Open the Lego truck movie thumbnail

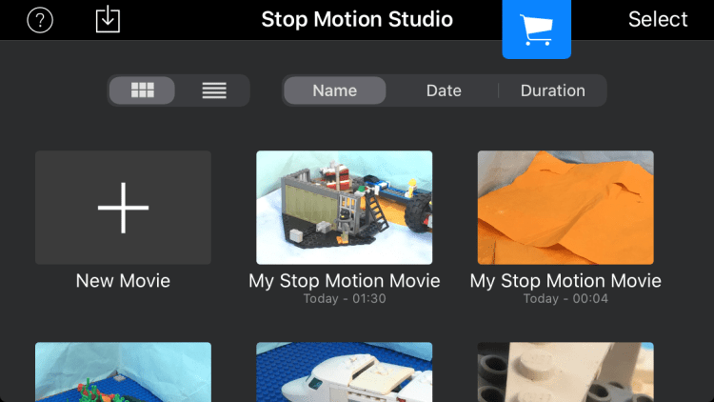pyautogui.click(x=344, y=207)
